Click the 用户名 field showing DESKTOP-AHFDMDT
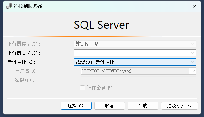204x117 pixels. [139, 71]
